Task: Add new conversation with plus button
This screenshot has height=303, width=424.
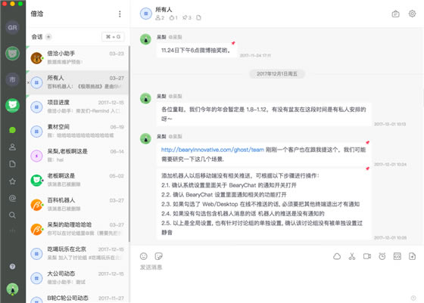Action: [48, 37]
